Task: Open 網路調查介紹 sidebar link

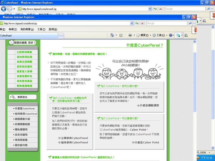Action: click(x=21, y=119)
